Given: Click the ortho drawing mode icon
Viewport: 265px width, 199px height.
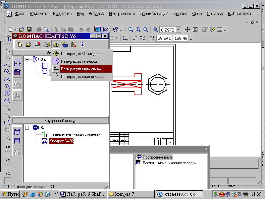Looking at the screenshot, I should [135, 38].
